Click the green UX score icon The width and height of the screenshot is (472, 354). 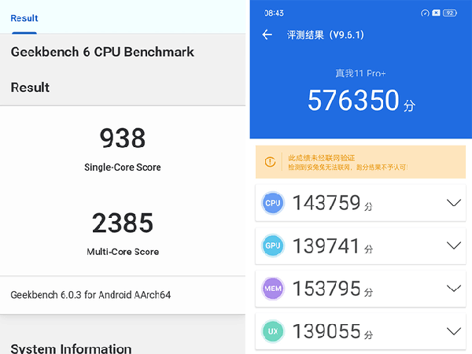point(273,331)
